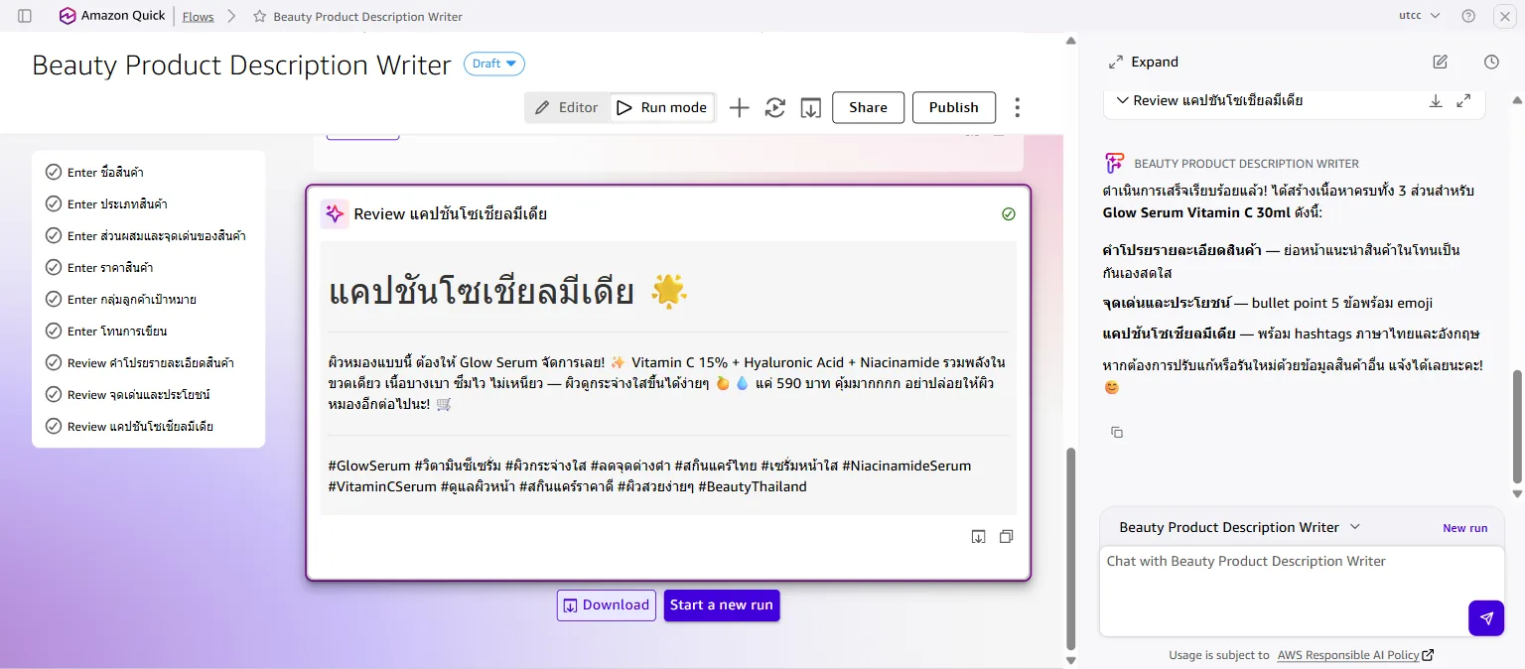Open the three-dot more options menu

click(x=1017, y=107)
